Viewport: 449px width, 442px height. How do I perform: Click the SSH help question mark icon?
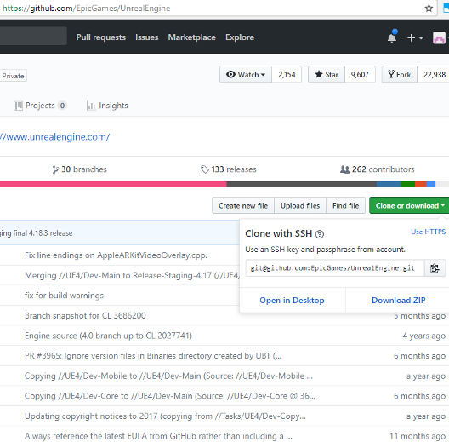click(320, 234)
